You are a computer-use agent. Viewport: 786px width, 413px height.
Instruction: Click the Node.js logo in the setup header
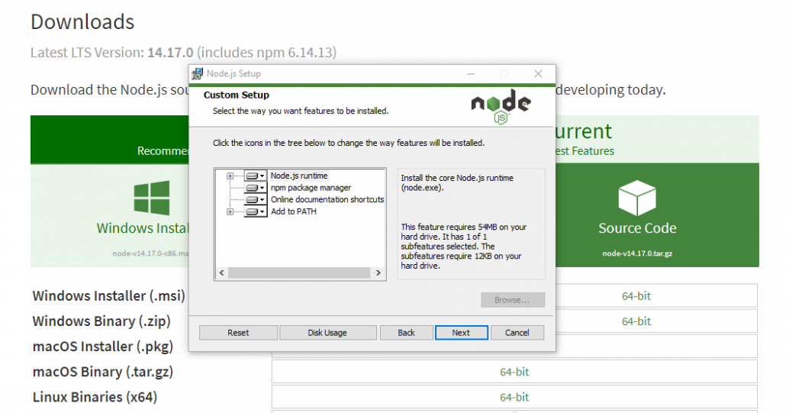(501, 107)
